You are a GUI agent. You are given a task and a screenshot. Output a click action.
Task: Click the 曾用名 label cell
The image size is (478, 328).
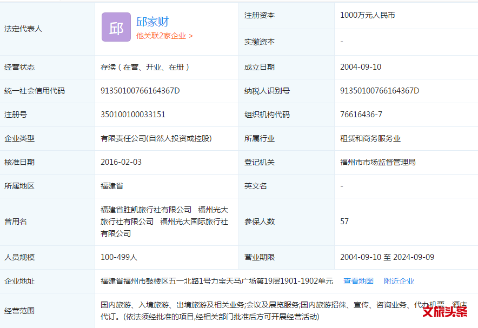[x=47, y=222]
